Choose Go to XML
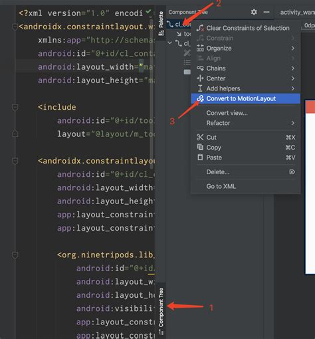The width and height of the screenshot is (315, 339). point(245,186)
